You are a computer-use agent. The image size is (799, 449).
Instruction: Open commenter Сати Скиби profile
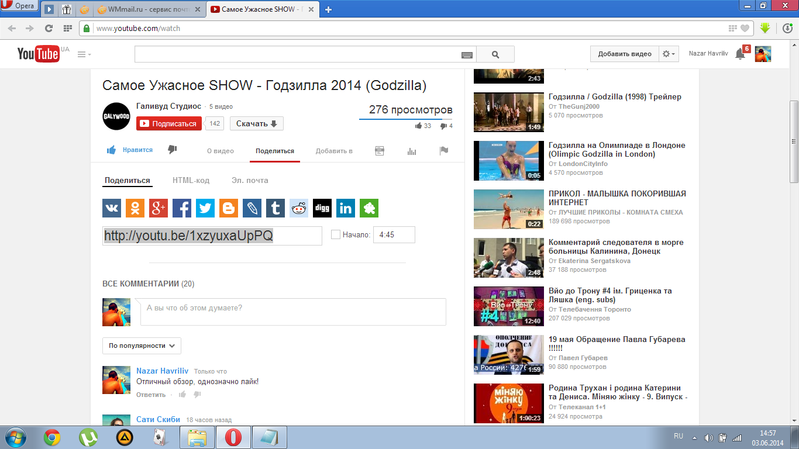pos(159,419)
